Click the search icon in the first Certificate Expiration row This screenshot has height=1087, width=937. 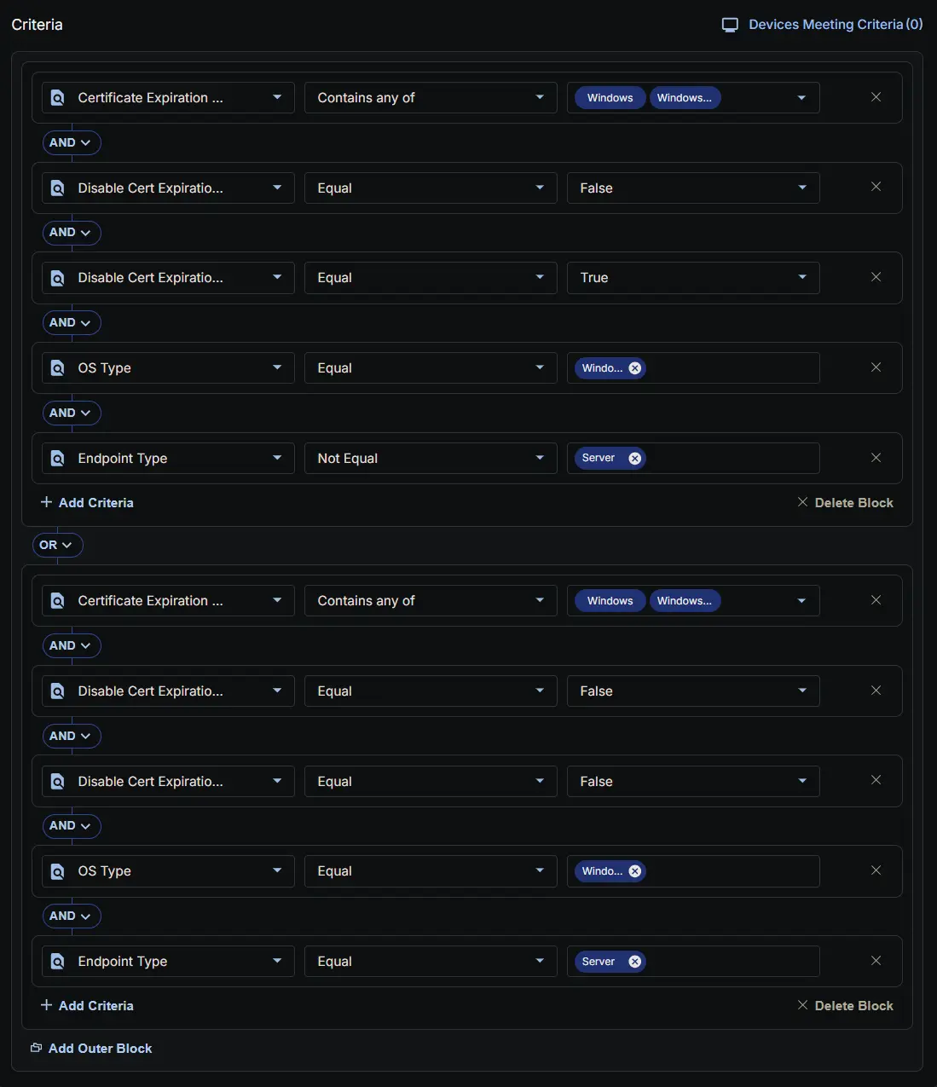tap(57, 98)
